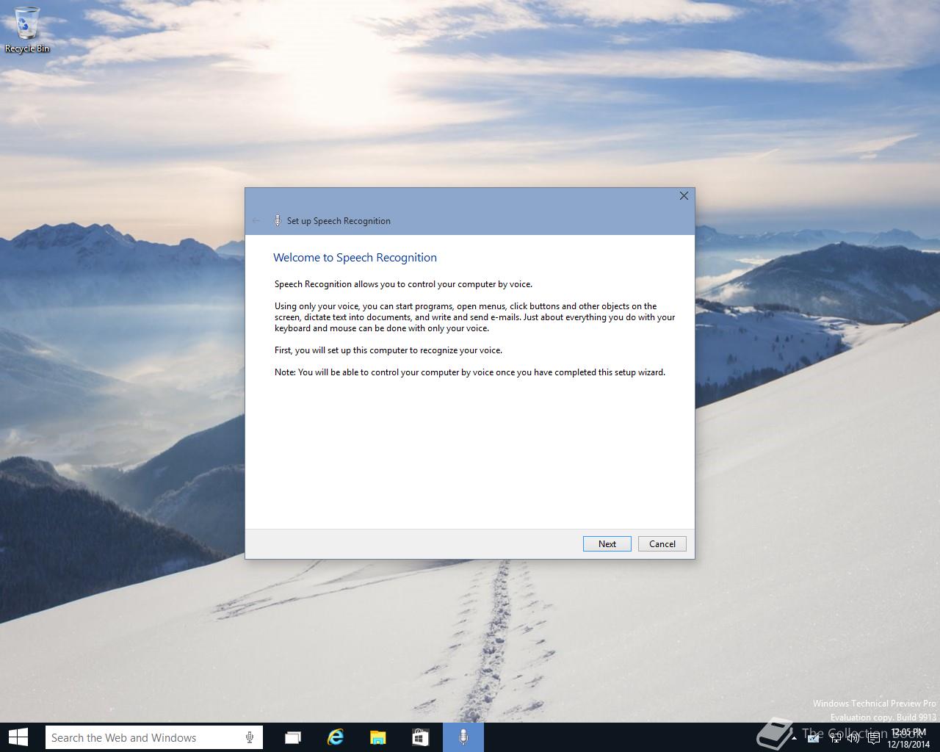This screenshot has height=752, width=940.
Task: Launch Internet Explorer from the taskbar
Action: pyautogui.click(x=336, y=737)
